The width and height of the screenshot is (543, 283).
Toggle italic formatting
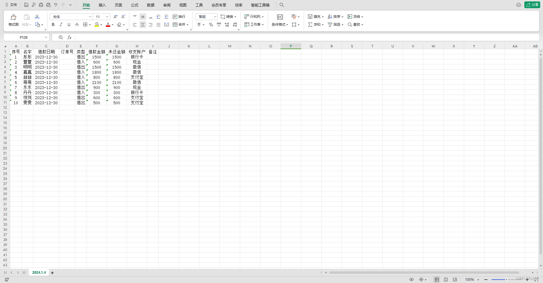click(x=61, y=25)
